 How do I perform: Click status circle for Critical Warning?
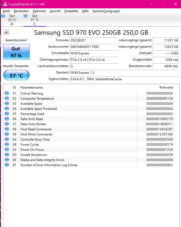pos(7,93)
